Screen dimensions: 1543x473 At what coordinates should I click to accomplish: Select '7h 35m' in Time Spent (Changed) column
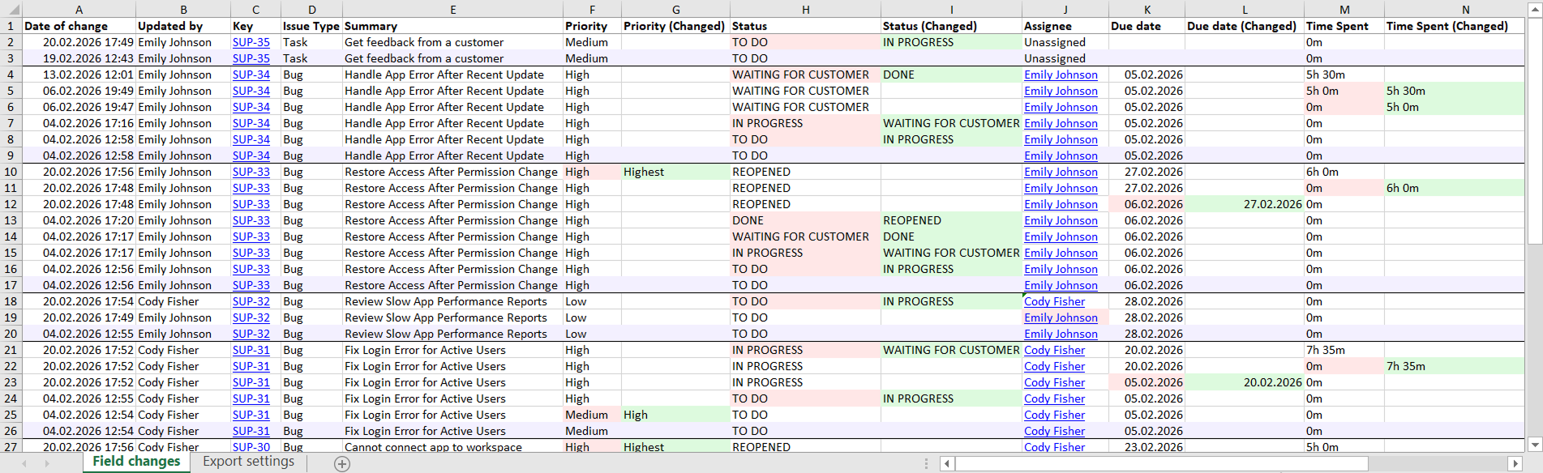point(1455,366)
